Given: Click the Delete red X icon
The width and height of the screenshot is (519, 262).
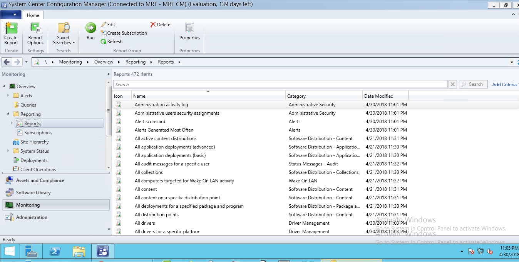Looking at the screenshot, I should [x=153, y=25].
